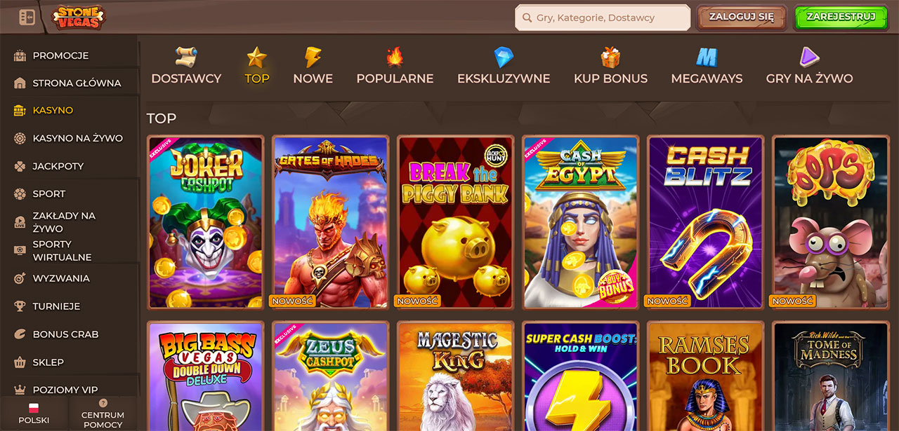Click the Turnieje trophy icon

click(20, 306)
